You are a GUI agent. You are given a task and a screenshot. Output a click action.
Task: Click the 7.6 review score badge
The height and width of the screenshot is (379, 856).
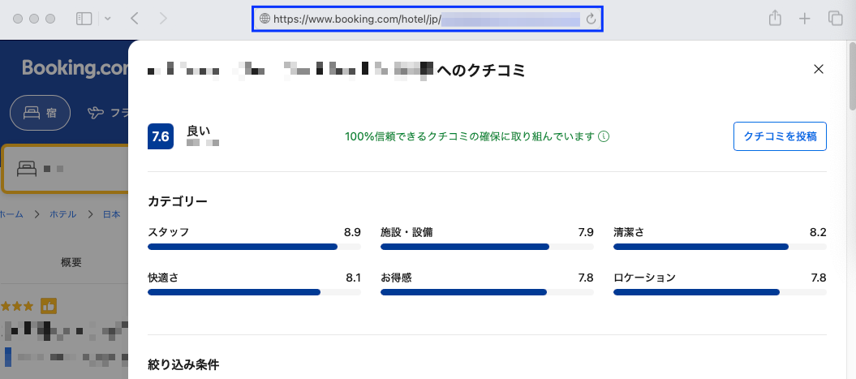pos(161,136)
